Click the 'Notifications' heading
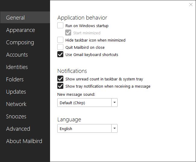This screenshot has height=162, width=196. pyautogui.click(x=72, y=71)
